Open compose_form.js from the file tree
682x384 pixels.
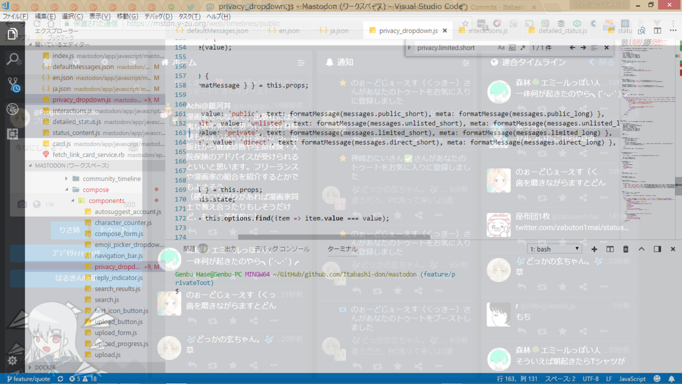118,234
